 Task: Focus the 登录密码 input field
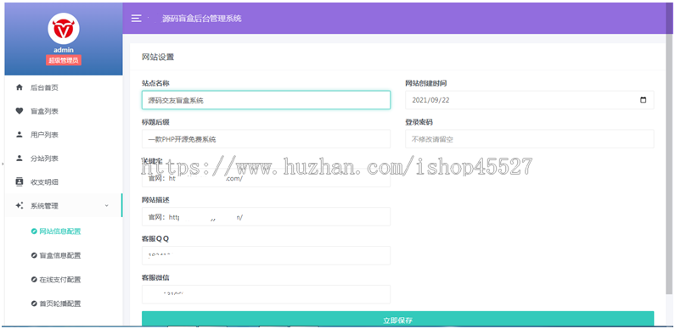(x=530, y=139)
